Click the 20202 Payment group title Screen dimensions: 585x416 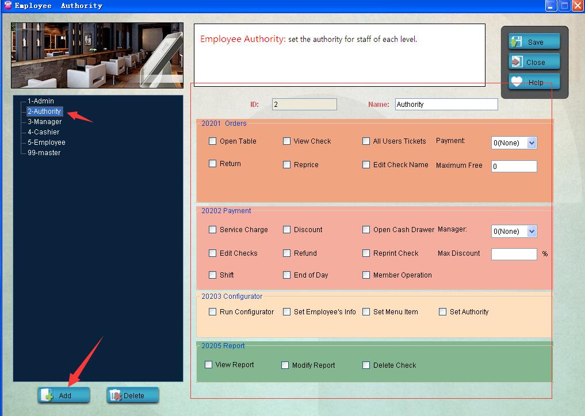click(x=226, y=211)
